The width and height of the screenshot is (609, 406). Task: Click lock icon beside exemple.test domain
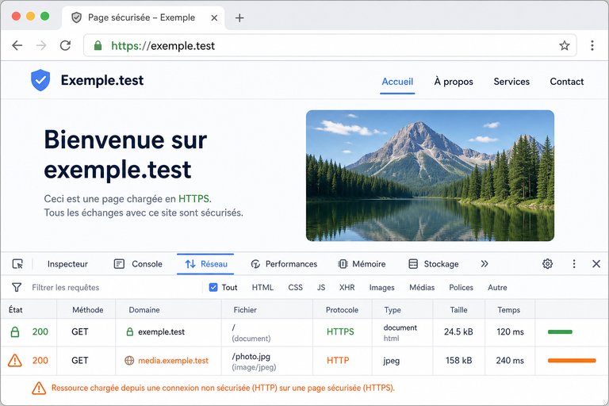(x=130, y=331)
